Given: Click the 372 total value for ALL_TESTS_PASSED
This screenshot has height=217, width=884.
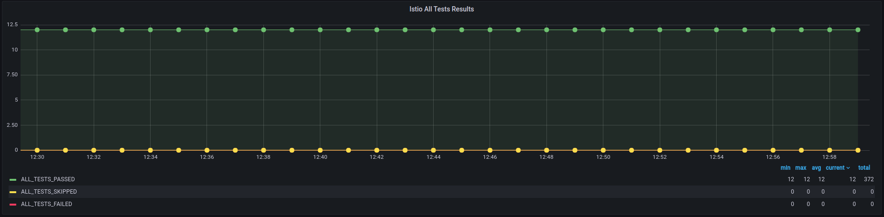Looking at the screenshot, I should click(869, 179).
